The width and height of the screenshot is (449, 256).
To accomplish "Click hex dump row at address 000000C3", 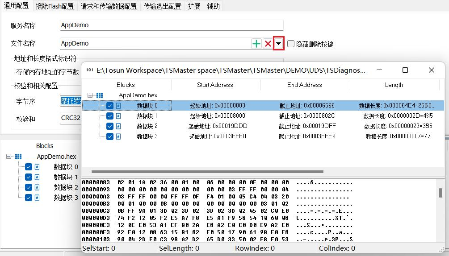I will click(217, 211).
